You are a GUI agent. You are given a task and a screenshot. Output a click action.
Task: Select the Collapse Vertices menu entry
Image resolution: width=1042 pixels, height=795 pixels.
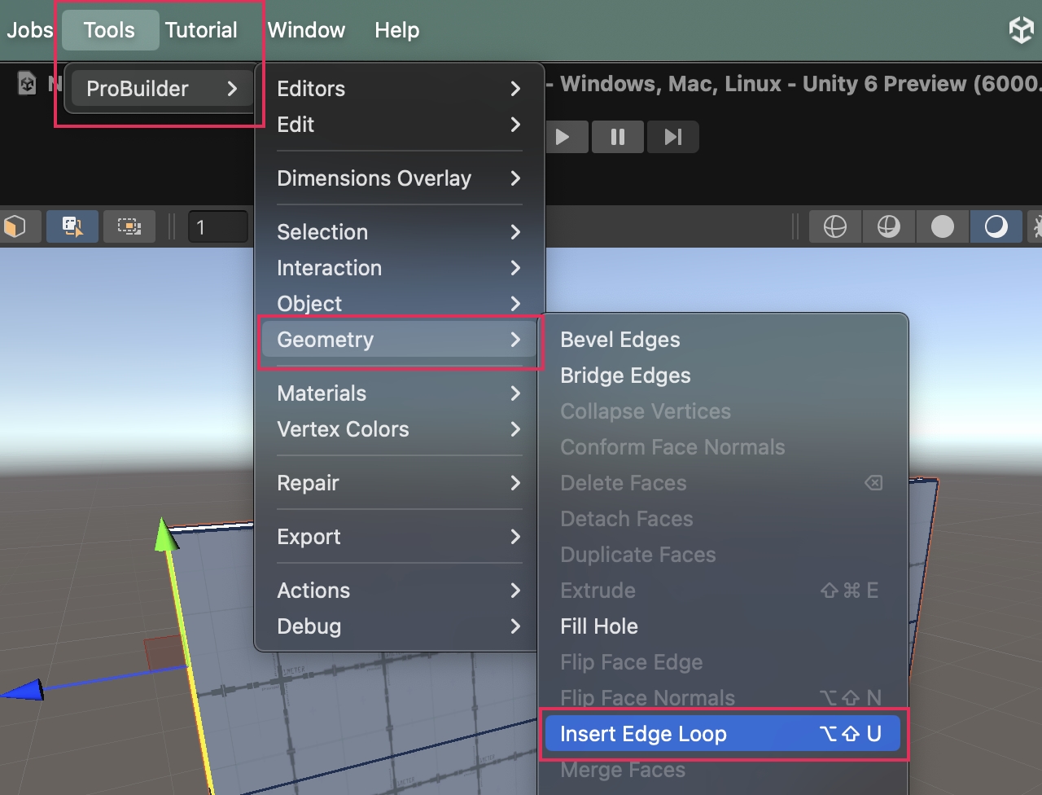(x=722, y=411)
